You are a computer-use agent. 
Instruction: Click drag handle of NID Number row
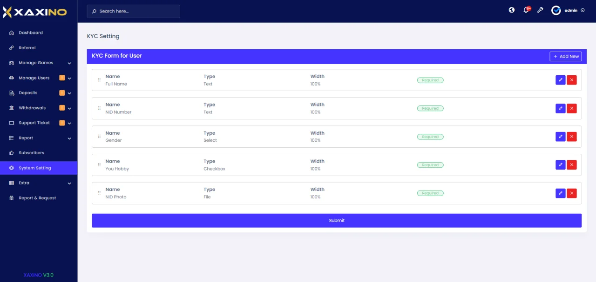click(99, 108)
